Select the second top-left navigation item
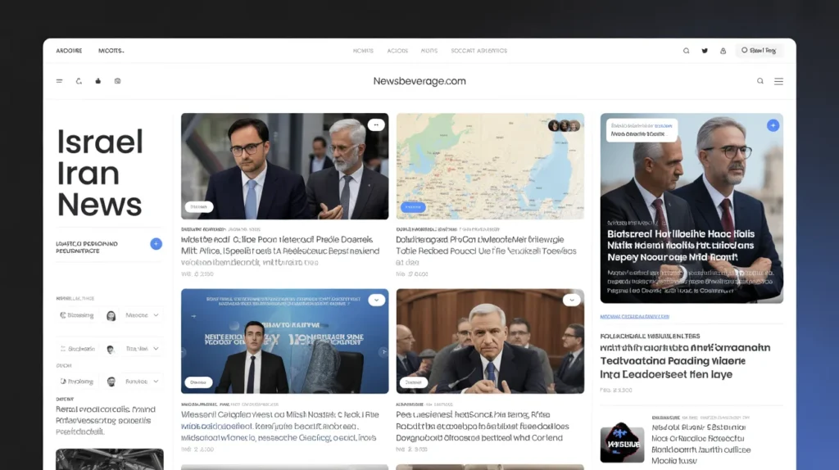839x470 pixels. click(x=111, y=51)
